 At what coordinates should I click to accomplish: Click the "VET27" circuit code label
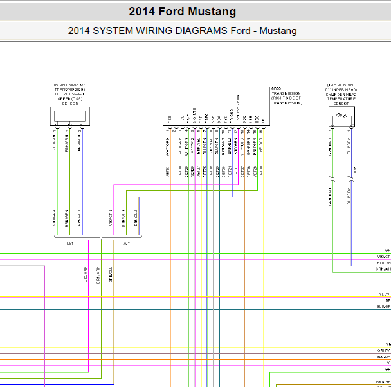coord(199,172)
